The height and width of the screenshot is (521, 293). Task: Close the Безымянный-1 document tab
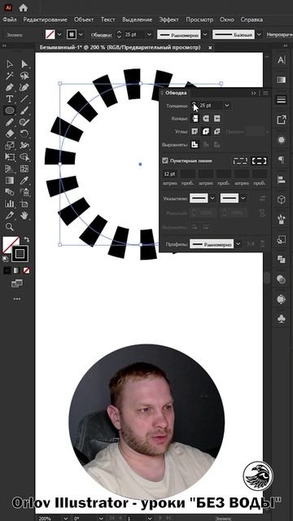pos(210,47)
